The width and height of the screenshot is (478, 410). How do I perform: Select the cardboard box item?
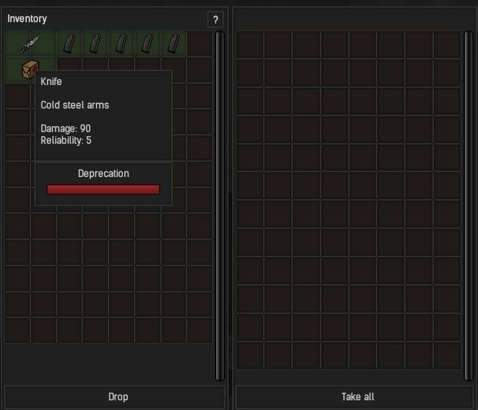pyautogui.click(x=30, y=70)
